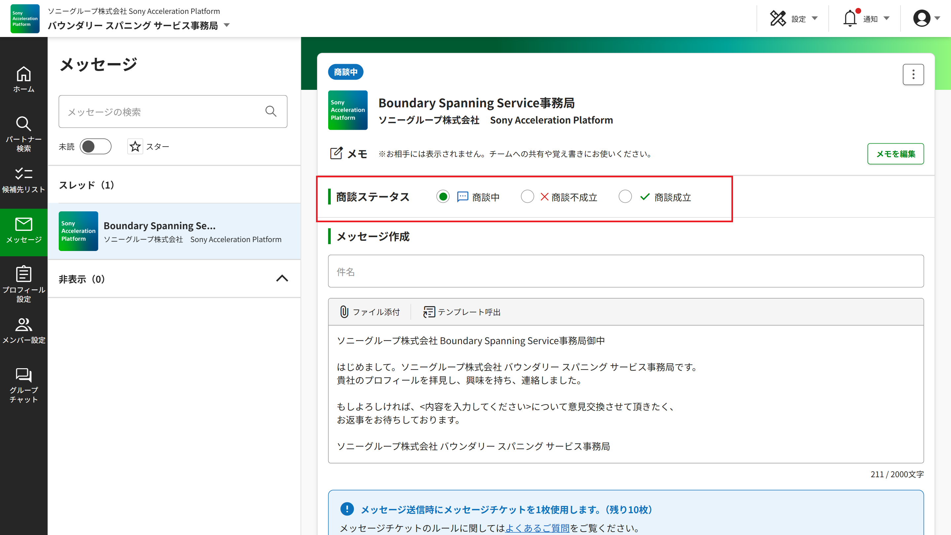Open the 設定 dropdown arrow
951x535 pixels.
click(x=814, y=18)
